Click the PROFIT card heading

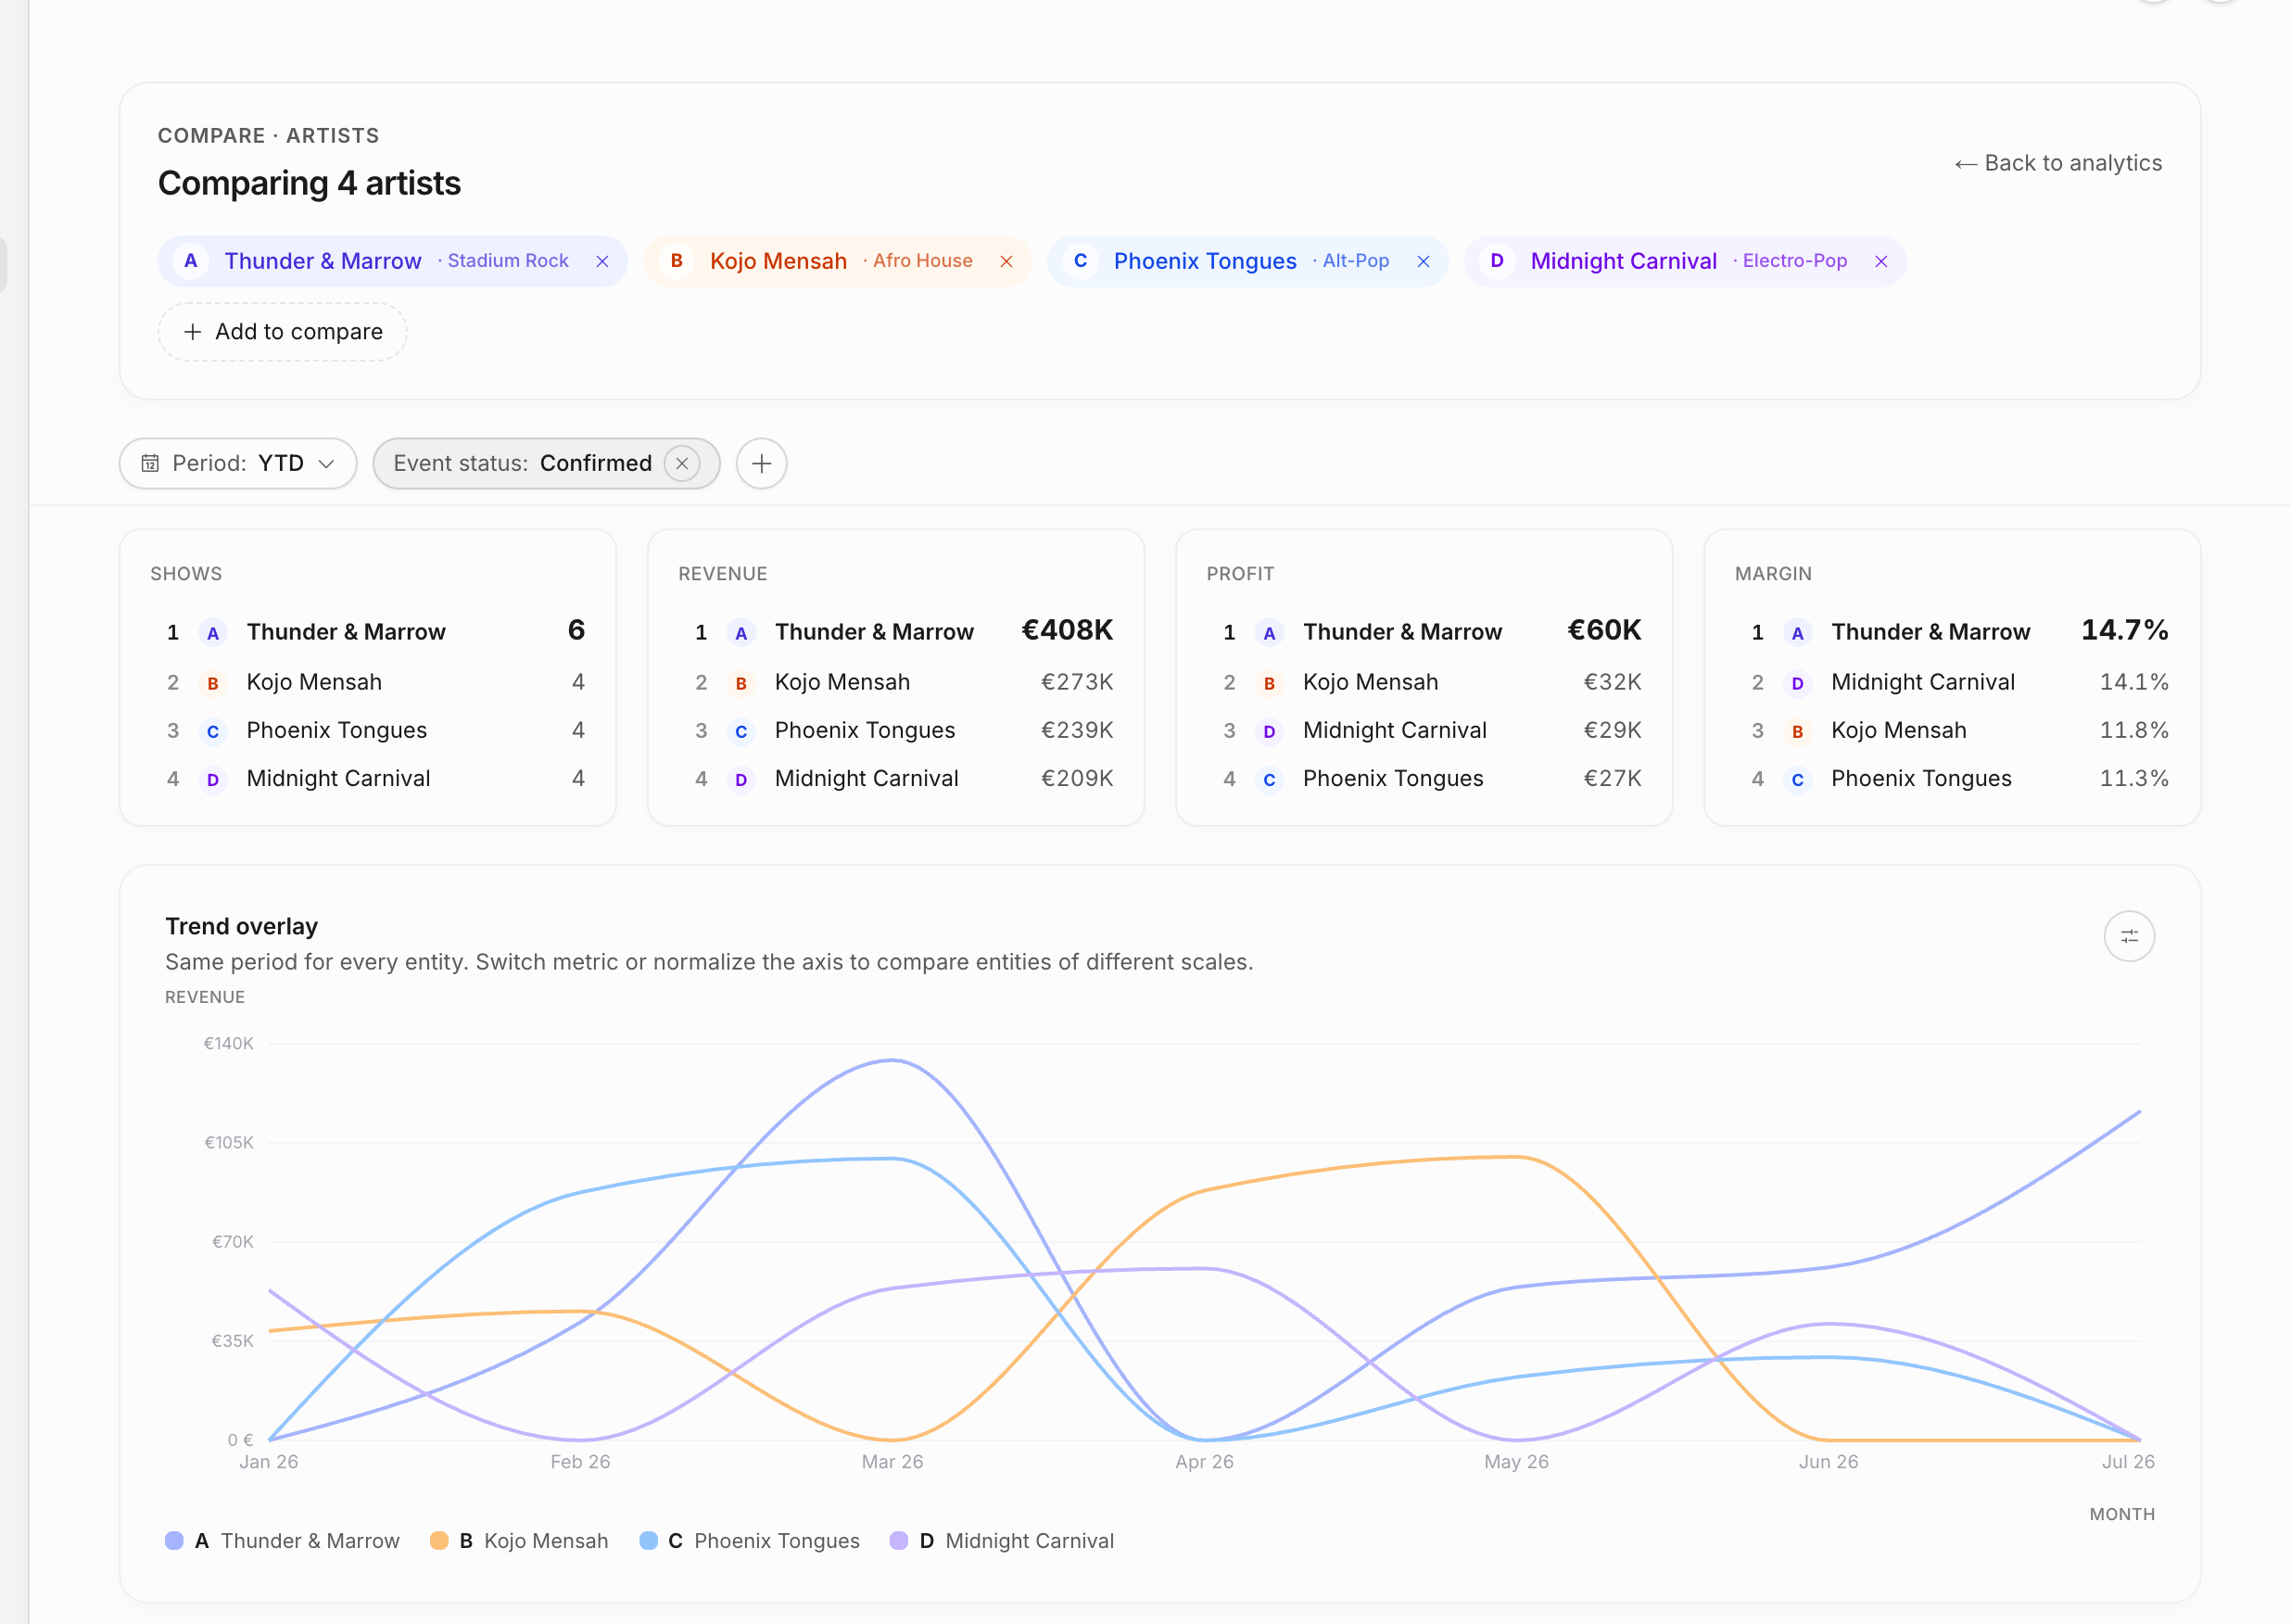click(x=1240, y=574)
